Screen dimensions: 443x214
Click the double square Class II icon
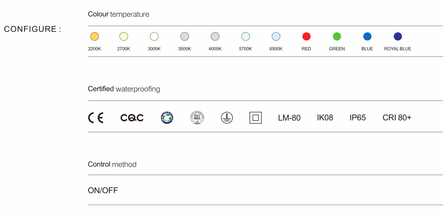coord(255,118)
